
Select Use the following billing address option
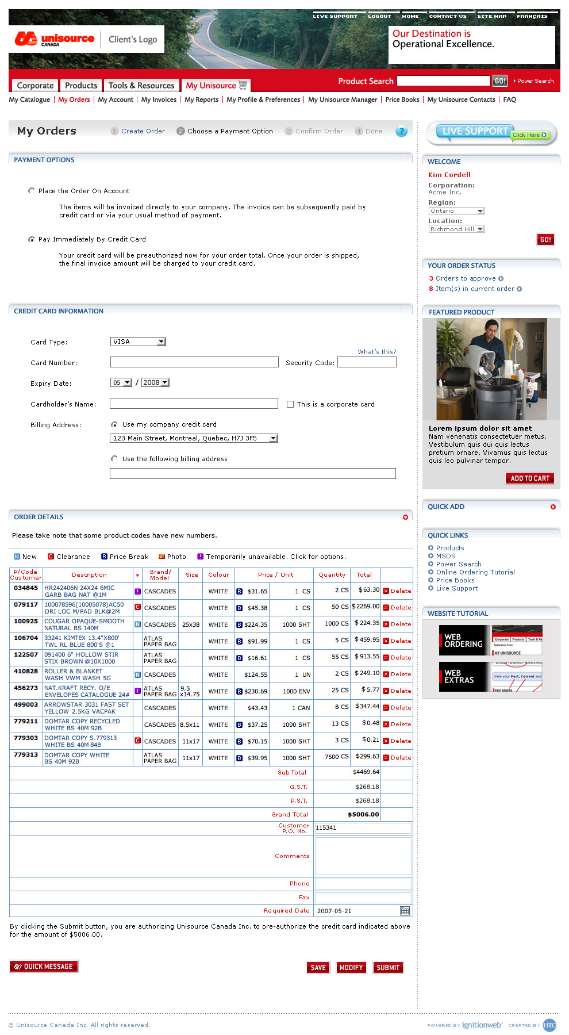click(114, 459)
